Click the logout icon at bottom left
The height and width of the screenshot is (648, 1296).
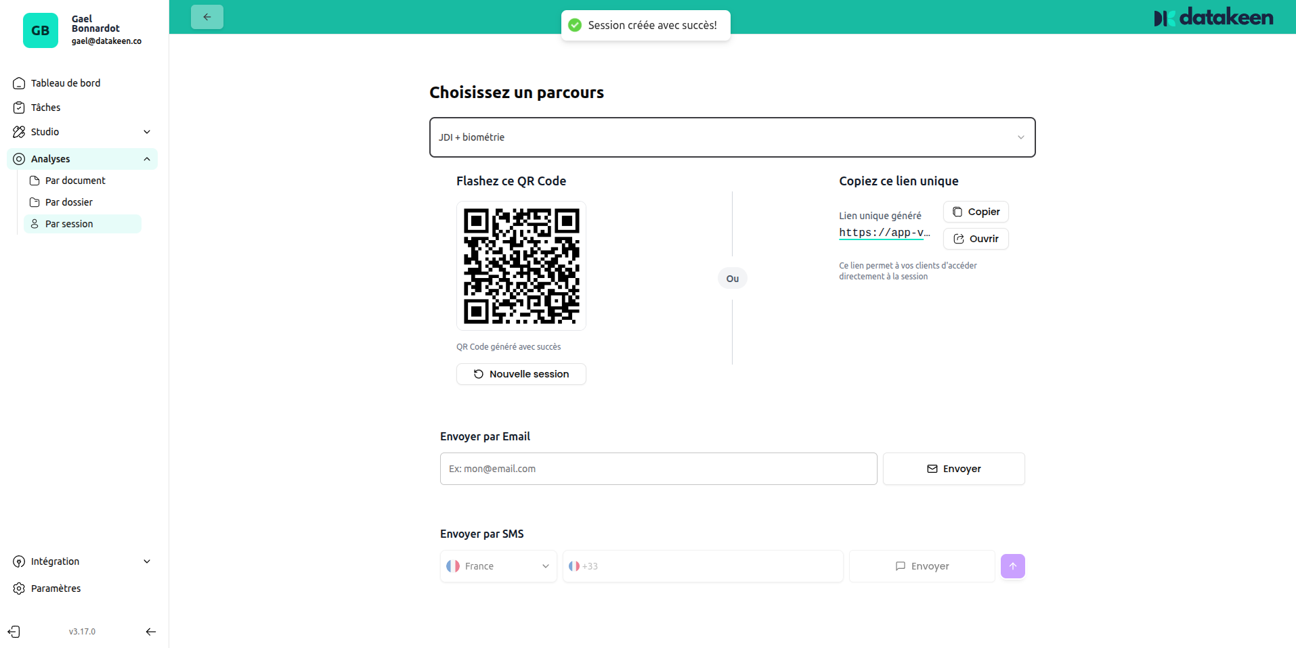tap(14, 631)
